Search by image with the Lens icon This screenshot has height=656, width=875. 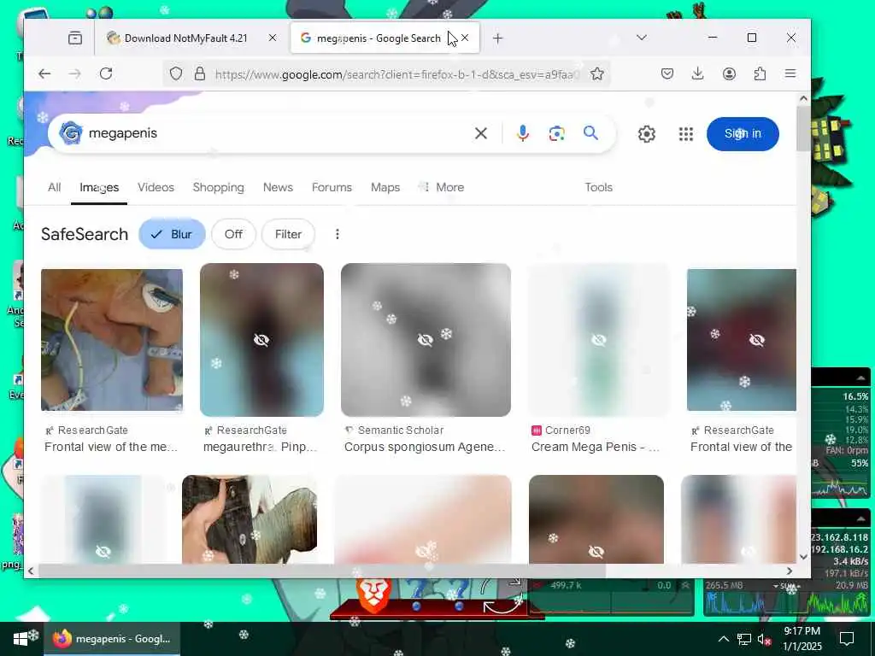[556, 133]
